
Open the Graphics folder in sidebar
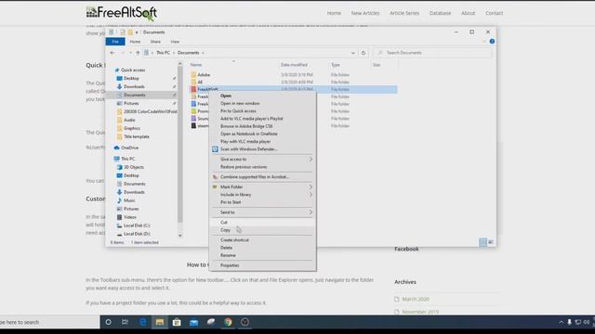pyautogui.click(x=132, y=128)
